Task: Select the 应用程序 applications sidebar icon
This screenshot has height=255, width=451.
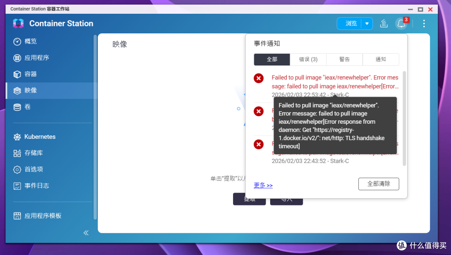Action: 17,58
